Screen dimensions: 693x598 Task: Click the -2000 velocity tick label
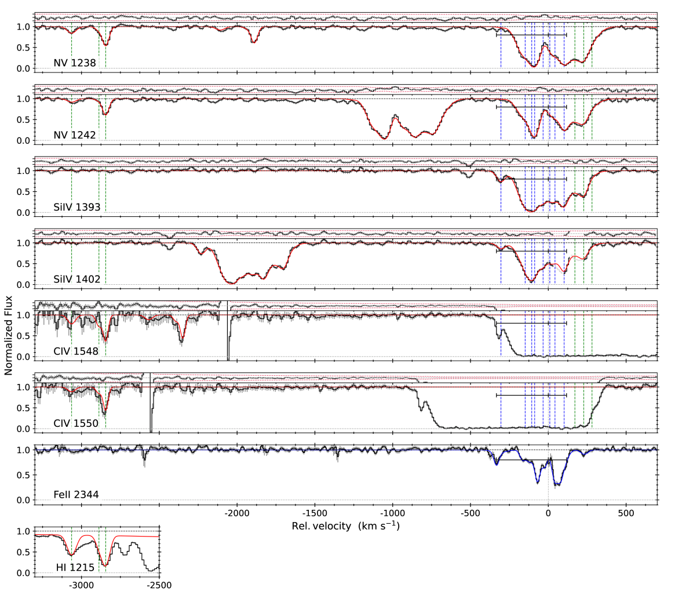[238, 513]
